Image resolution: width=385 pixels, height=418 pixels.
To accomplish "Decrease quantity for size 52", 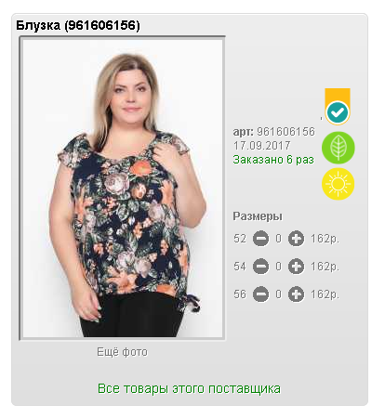I will (260, 239).
